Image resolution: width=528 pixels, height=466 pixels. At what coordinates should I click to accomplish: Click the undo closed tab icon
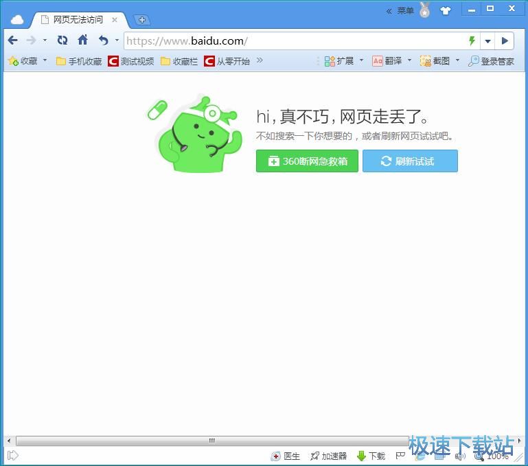click(104, 40)
